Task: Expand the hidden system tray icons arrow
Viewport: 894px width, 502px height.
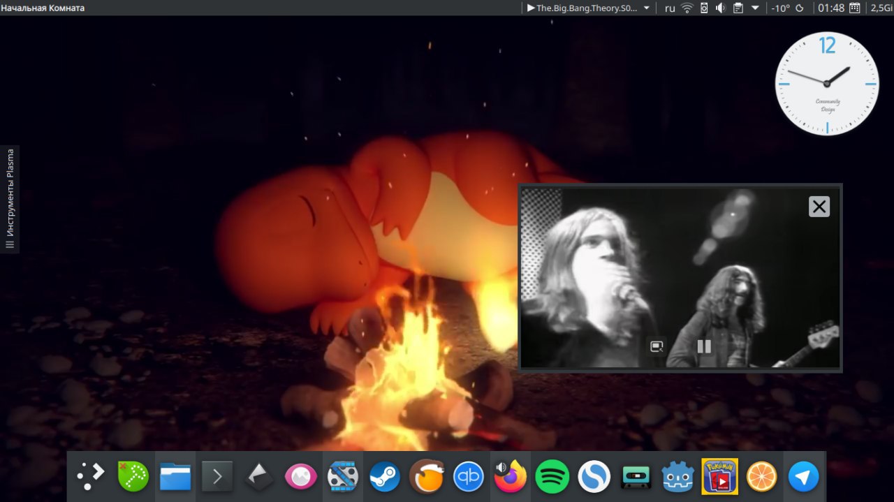Action: tap(755, 8)
